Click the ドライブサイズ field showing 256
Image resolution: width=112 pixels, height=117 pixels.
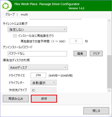click(x=38, y=75)
